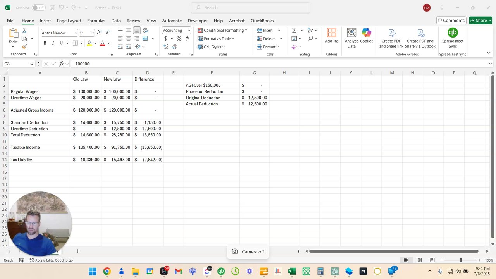Open the Accounting number format dropdown
The height and width of the screenshot is (279, 496).
click(189, 30)
